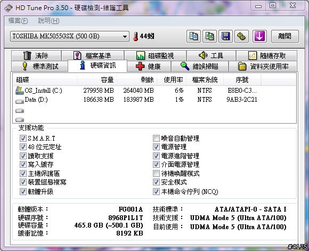Viewport: 309px width, 251px height.
Task: Click the copy screenshot to clipboard icon
Action: [210, 36]
